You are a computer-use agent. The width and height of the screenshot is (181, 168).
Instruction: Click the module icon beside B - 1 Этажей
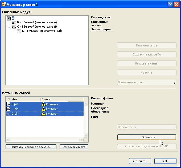pos(14,23)
